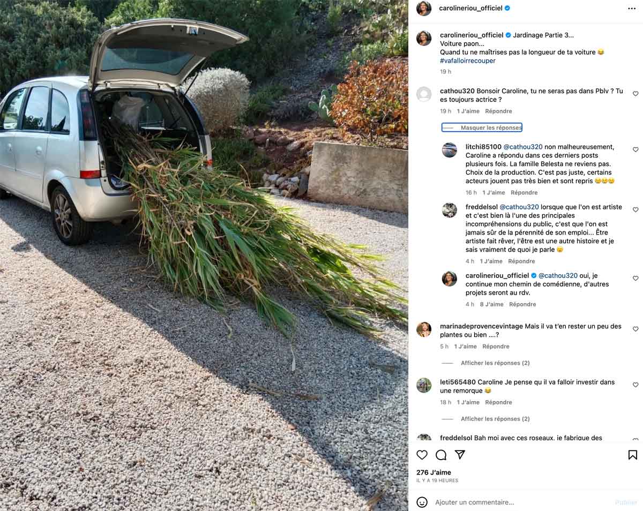
Task: Like leti565480's comment with the small heart
Action: pyautogui.click(x=635, y=385)
